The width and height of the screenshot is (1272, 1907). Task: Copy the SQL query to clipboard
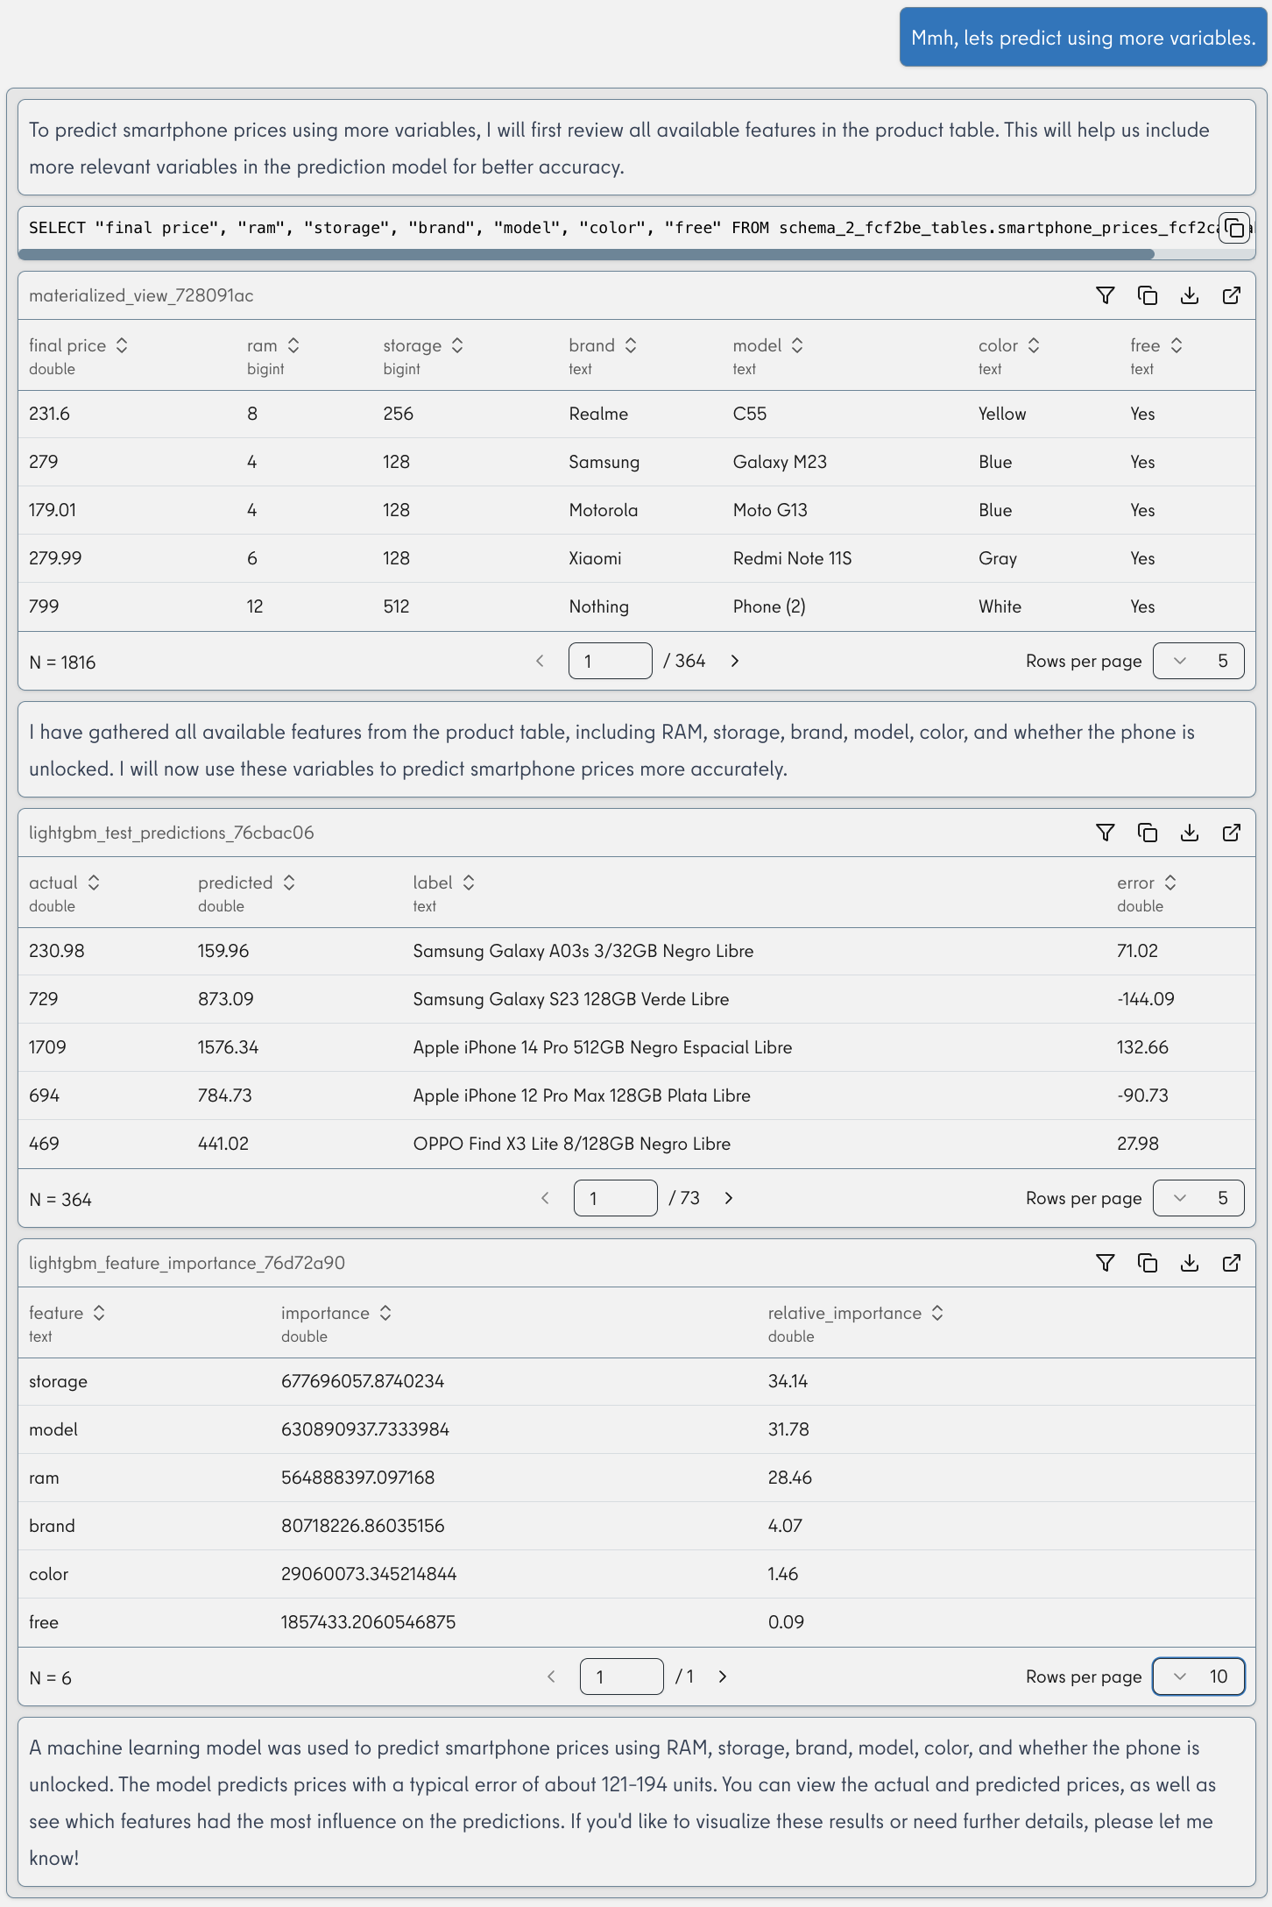coord(1234,229)
